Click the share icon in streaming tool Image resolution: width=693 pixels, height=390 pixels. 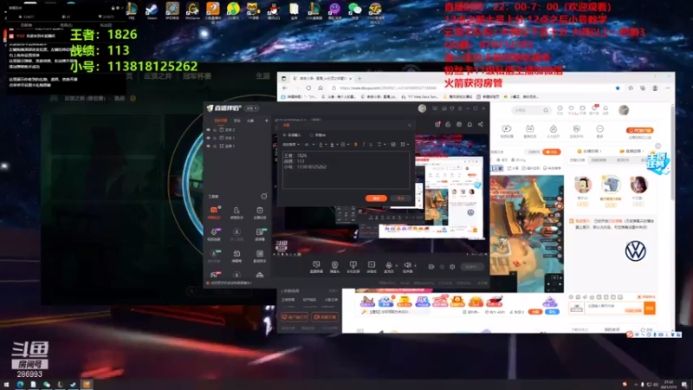[481, 124]
